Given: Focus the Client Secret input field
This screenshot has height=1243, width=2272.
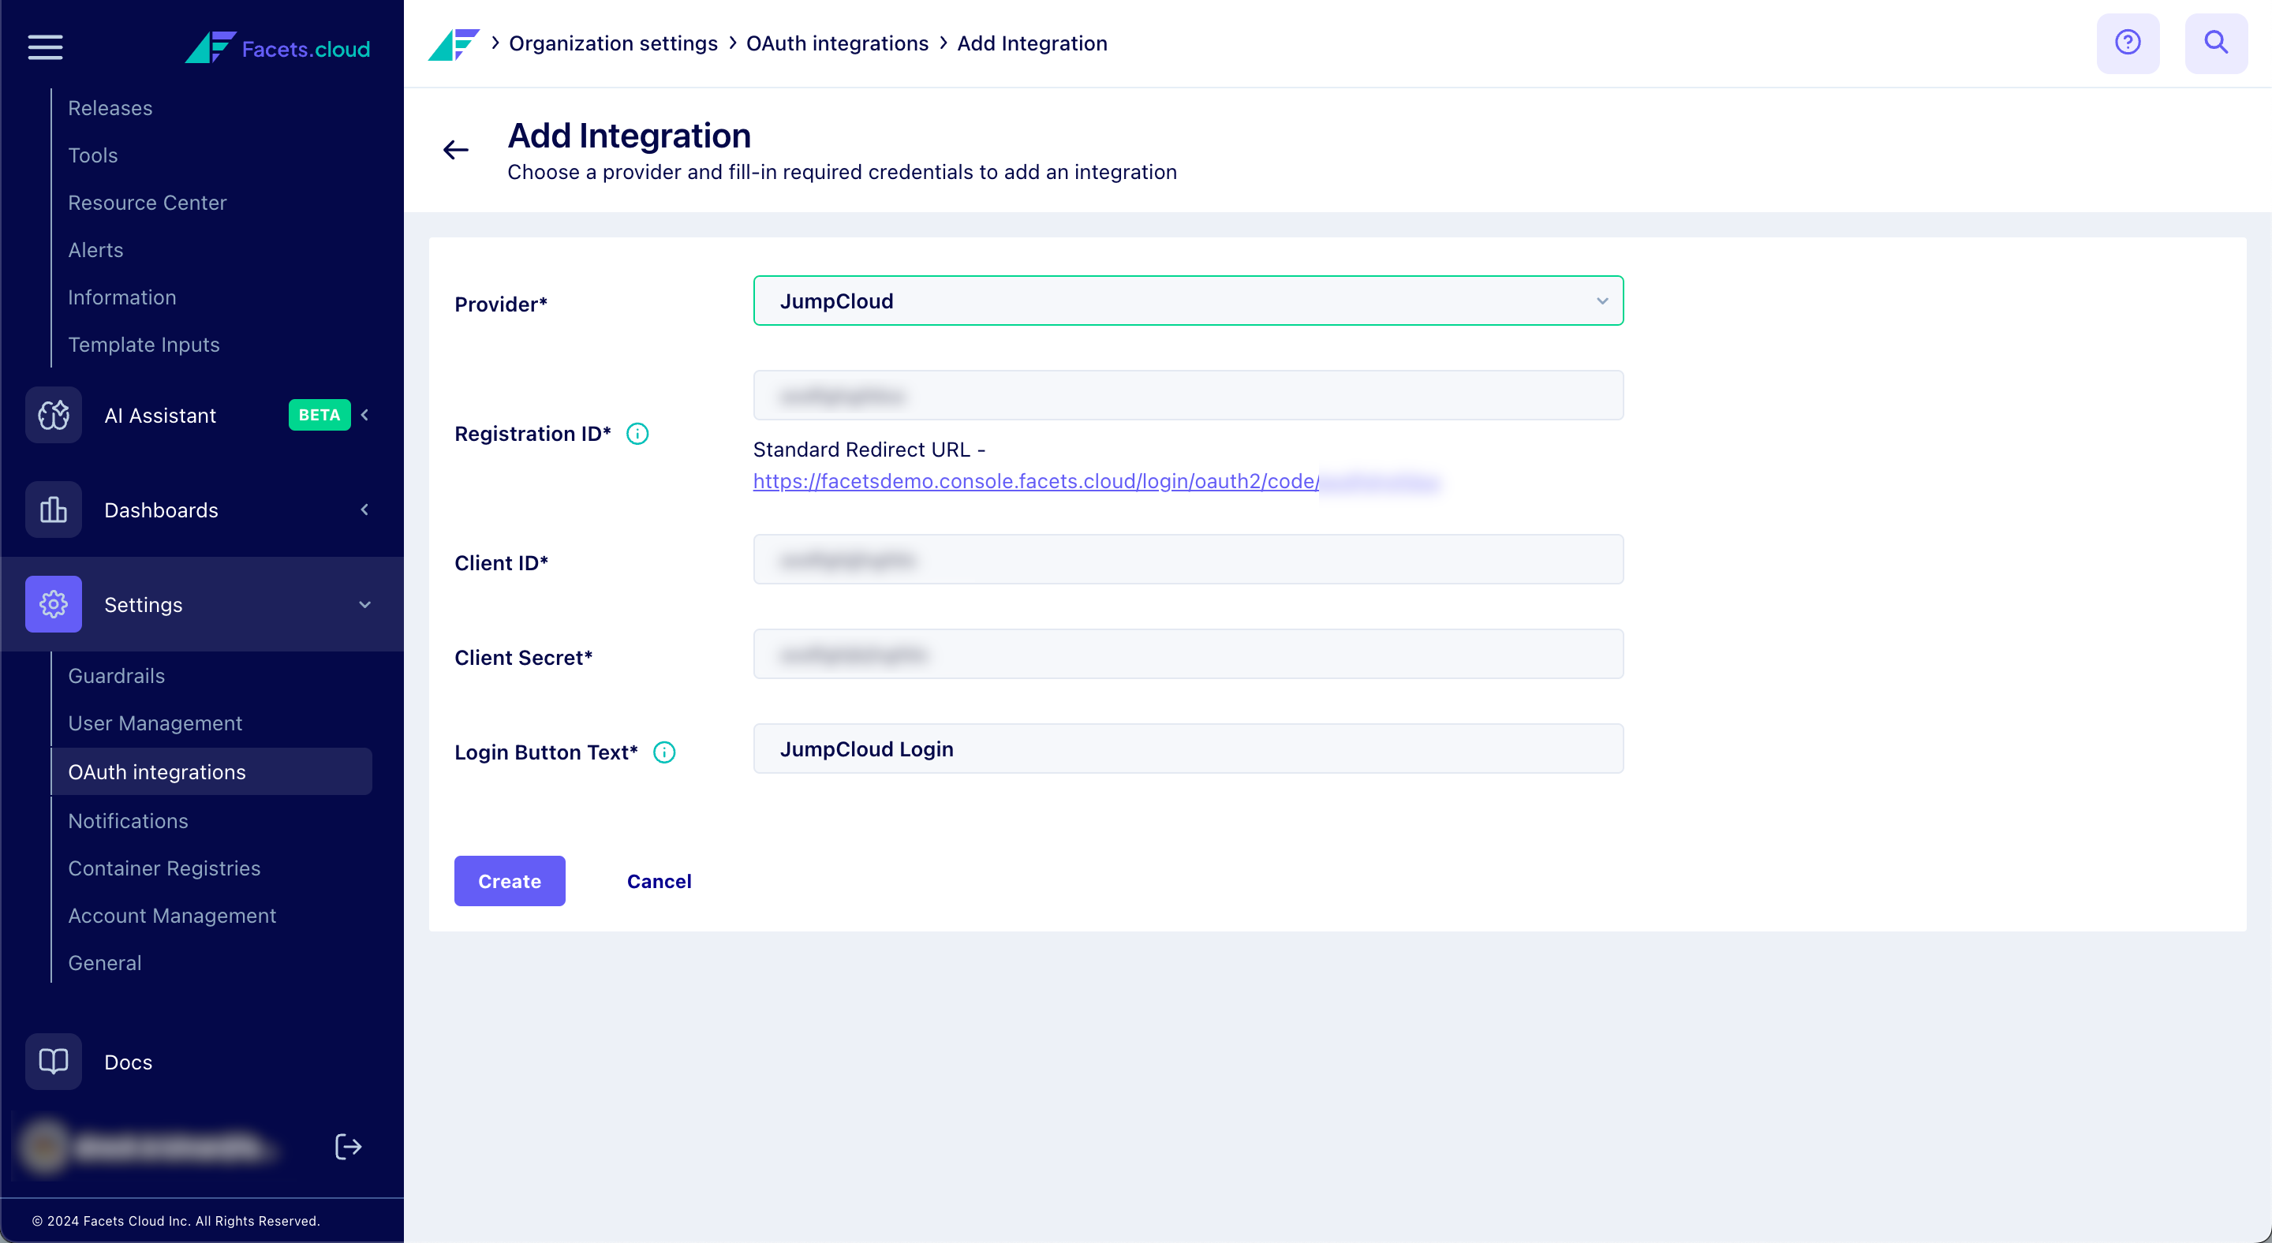Looking at the screenshot, I should pos(1188,654).
